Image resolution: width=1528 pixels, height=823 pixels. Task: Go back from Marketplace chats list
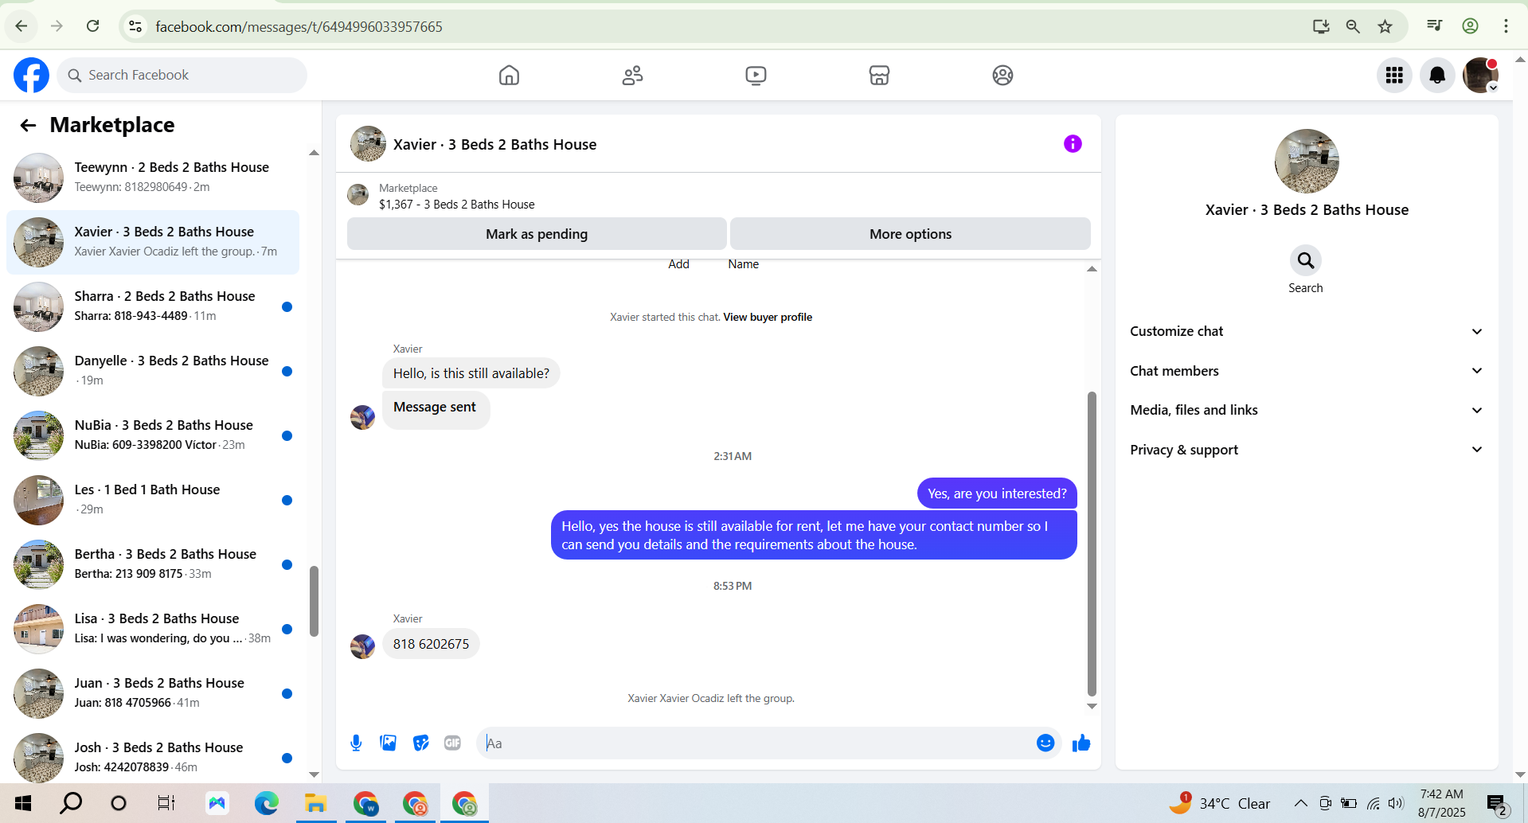[28, 125]
